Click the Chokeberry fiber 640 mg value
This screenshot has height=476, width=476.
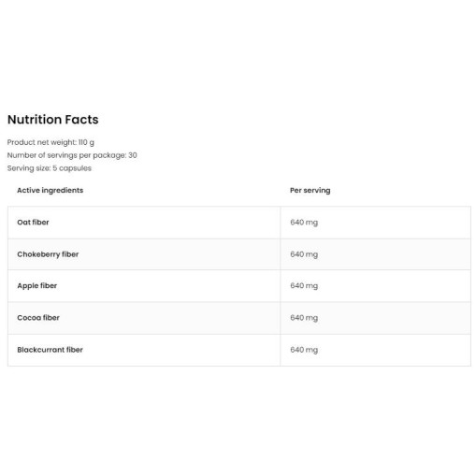304,254
